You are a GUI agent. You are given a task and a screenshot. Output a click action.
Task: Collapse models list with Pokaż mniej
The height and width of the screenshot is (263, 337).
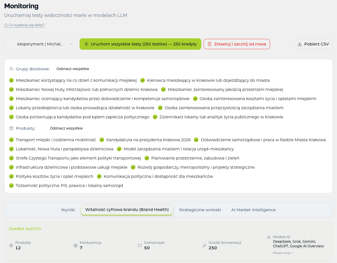[283, 253]
